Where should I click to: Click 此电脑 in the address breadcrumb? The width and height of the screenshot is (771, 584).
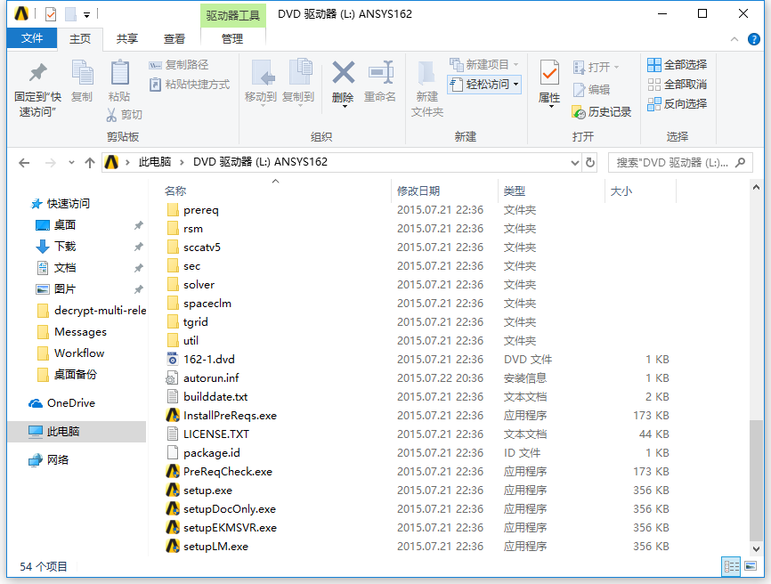point(155,162)
